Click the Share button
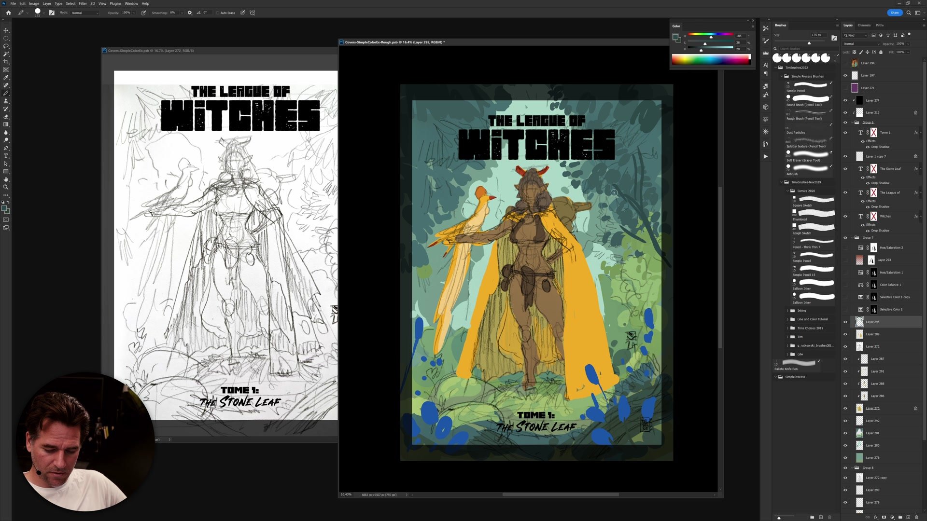 tap(894, 13)
